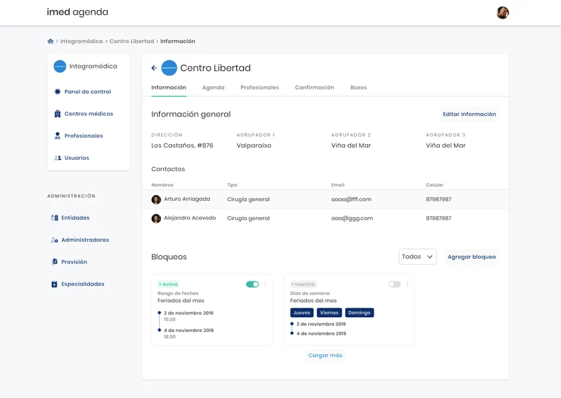Screen dimensions: 561x398
Task: Disable the Activo bloqueo toggle
Action: click(252, 284)
